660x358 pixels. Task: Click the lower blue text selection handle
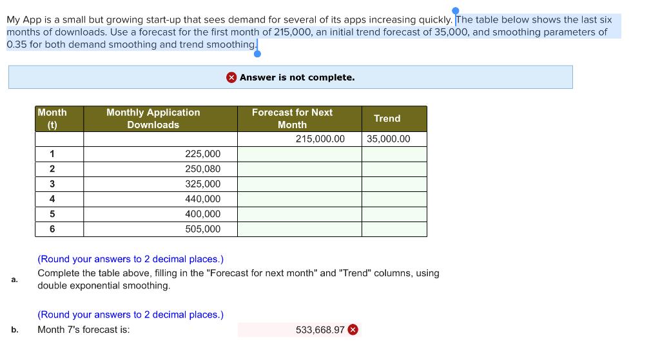[257, 53]
